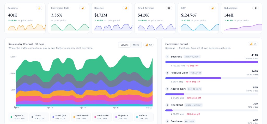Click the $1.72M Revenue value
The height and width of the screenshot is (124, 267).
pos(101,15)
